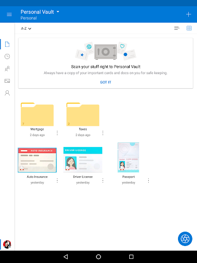The height and width of the screenshot is (263, 197).
Task: Open the A-Z sort dropdown
Action: coord(26,28)
